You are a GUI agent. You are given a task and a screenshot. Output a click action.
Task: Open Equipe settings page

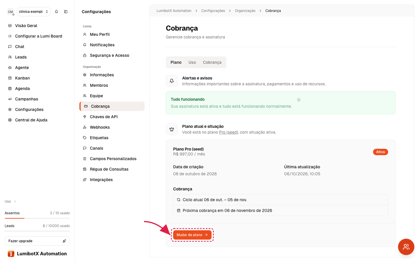(x=112, y=96)
